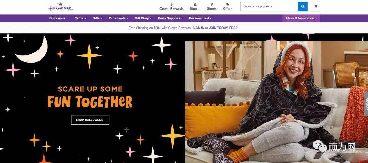Viewport: 368px width, 163px height.
Task: Open the Party Supplies menu
Action: click(170, 18)
